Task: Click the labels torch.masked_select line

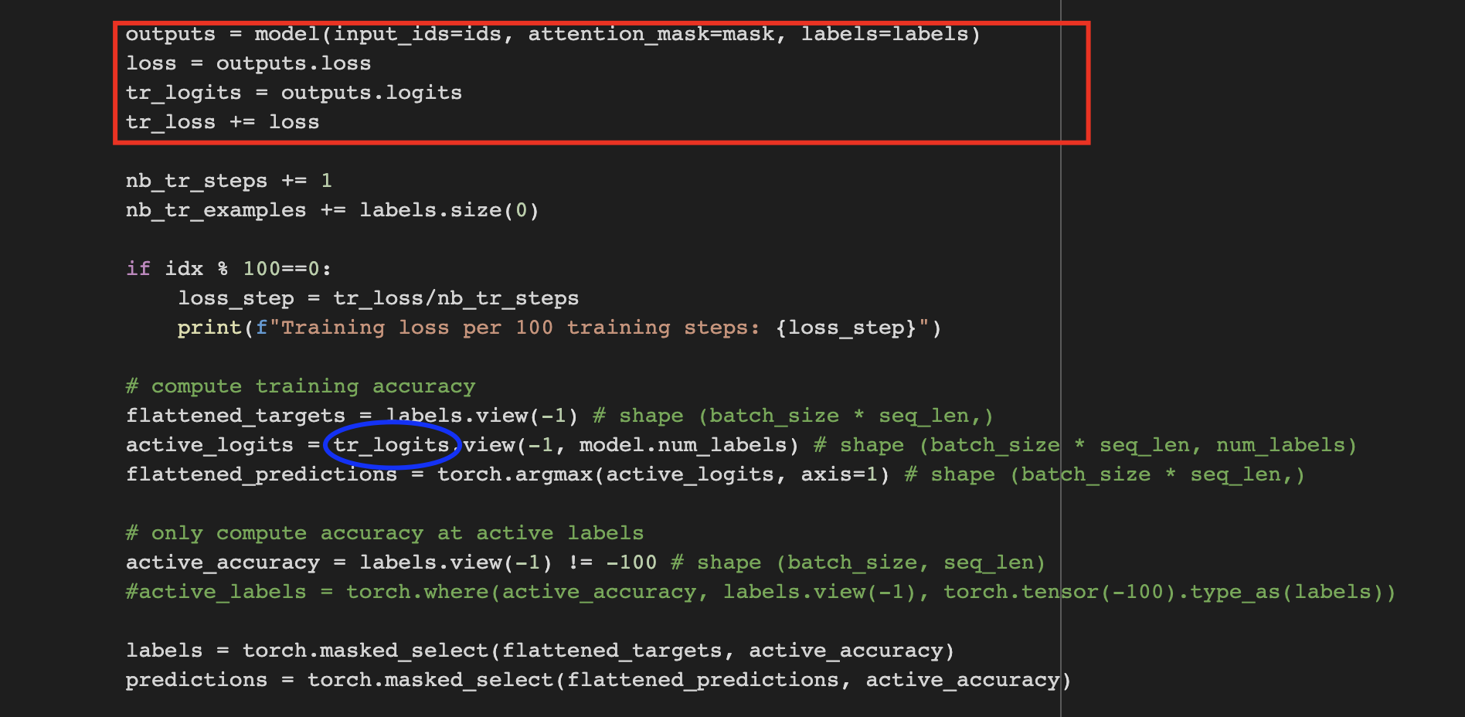Action: point(539,650)
